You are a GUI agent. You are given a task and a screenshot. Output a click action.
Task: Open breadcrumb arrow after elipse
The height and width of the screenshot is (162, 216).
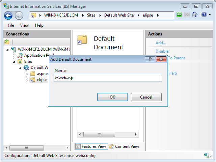(158, 15)
